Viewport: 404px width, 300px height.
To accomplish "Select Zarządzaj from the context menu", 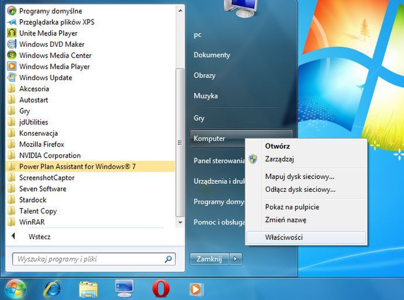I will (x=279, y=159).
